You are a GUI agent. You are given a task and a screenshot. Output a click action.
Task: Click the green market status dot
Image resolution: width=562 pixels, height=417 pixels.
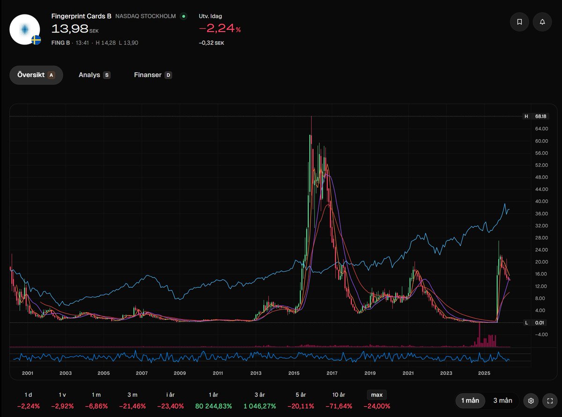184,16
